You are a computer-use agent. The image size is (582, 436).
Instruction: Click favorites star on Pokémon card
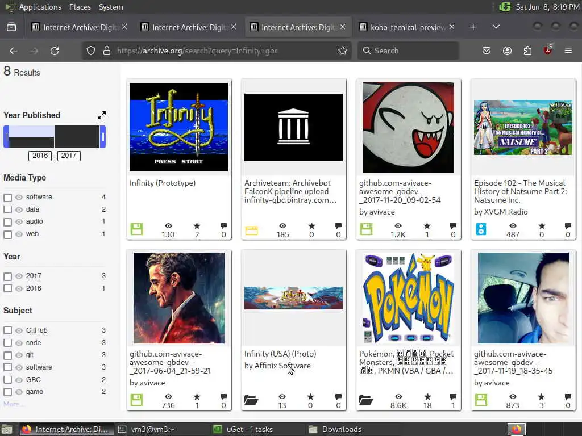point(427,397)
